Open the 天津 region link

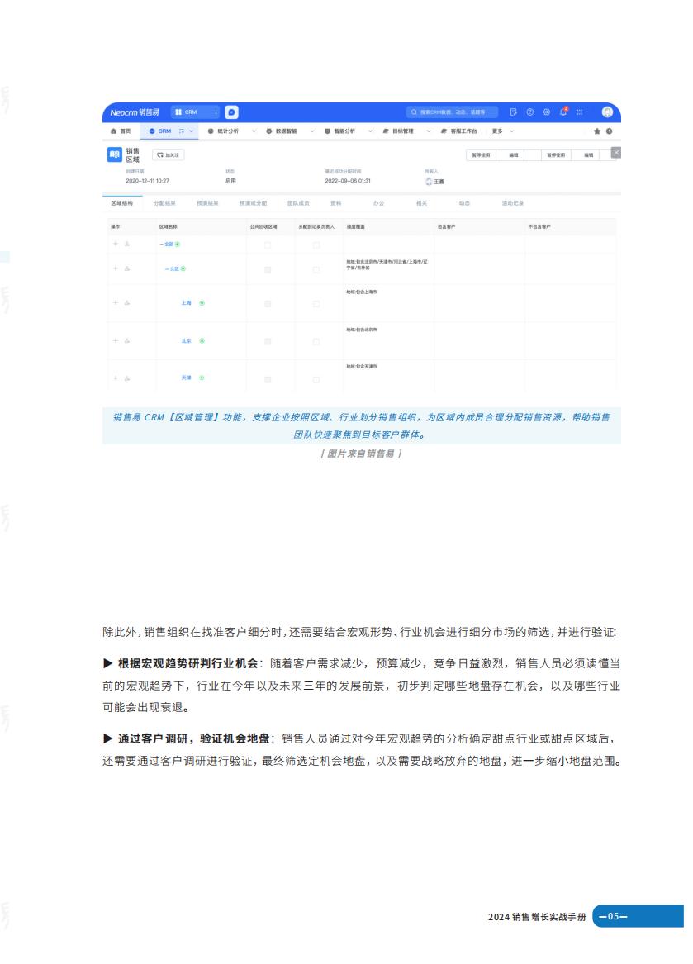pos(187,378)
